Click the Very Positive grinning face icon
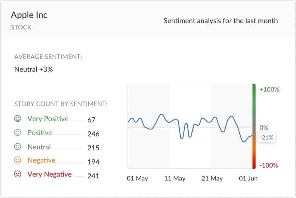Screen dimensions: 296x198 click(x=18, y=118)
